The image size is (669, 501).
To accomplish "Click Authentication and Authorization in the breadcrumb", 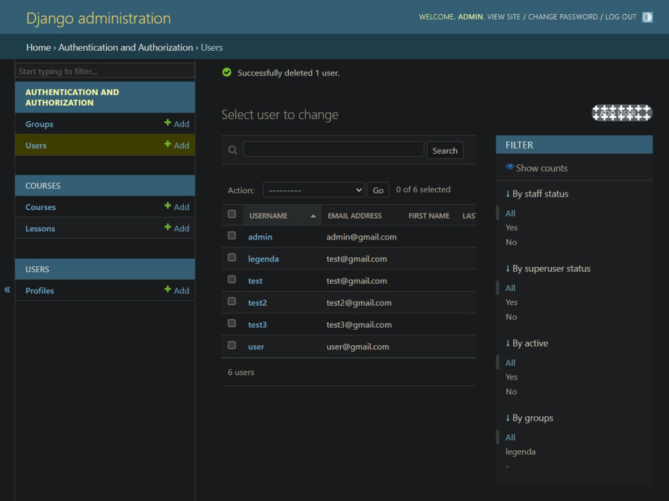I will coord(126,47).
